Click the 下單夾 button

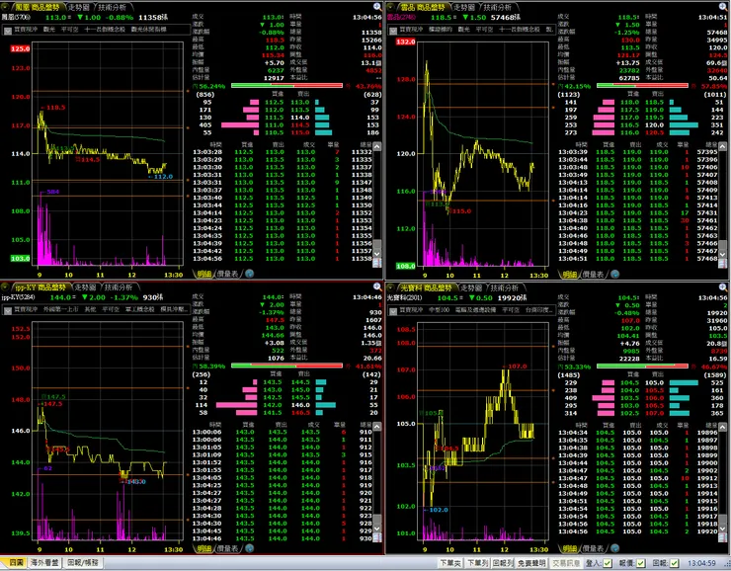tap(450, 563)
